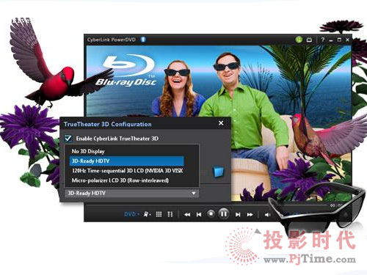Skip to next chapter
This screenshot has height=275, width=367.
click(238, 215)
